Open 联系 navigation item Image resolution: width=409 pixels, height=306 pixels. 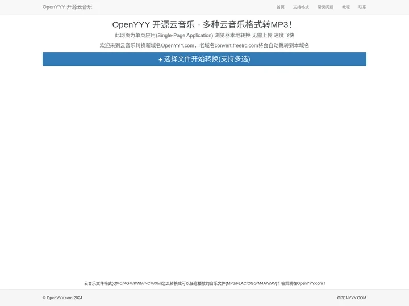[x=362, y=7]
